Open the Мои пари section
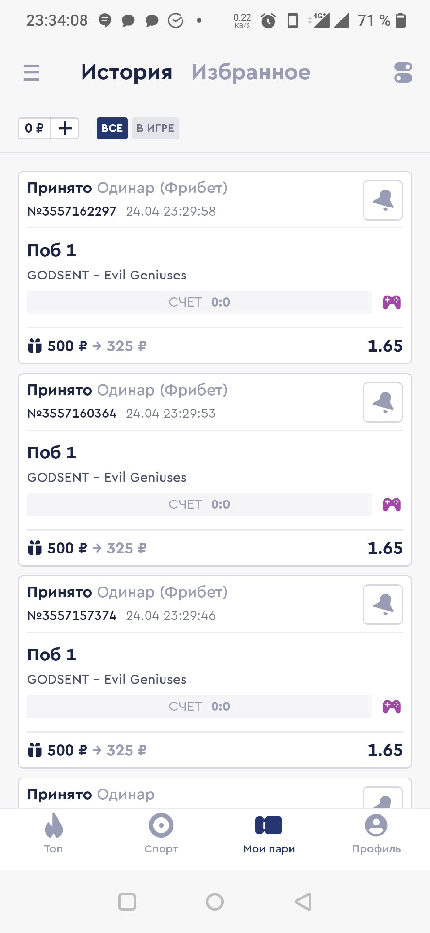Image resolution: width=430 pixels, height=933 pixels. (x=269, y=833)
